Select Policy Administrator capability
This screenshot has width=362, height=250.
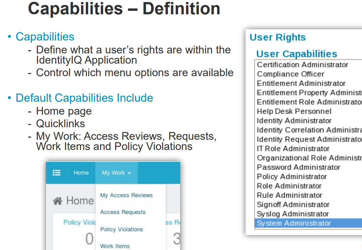pos(308,177)
